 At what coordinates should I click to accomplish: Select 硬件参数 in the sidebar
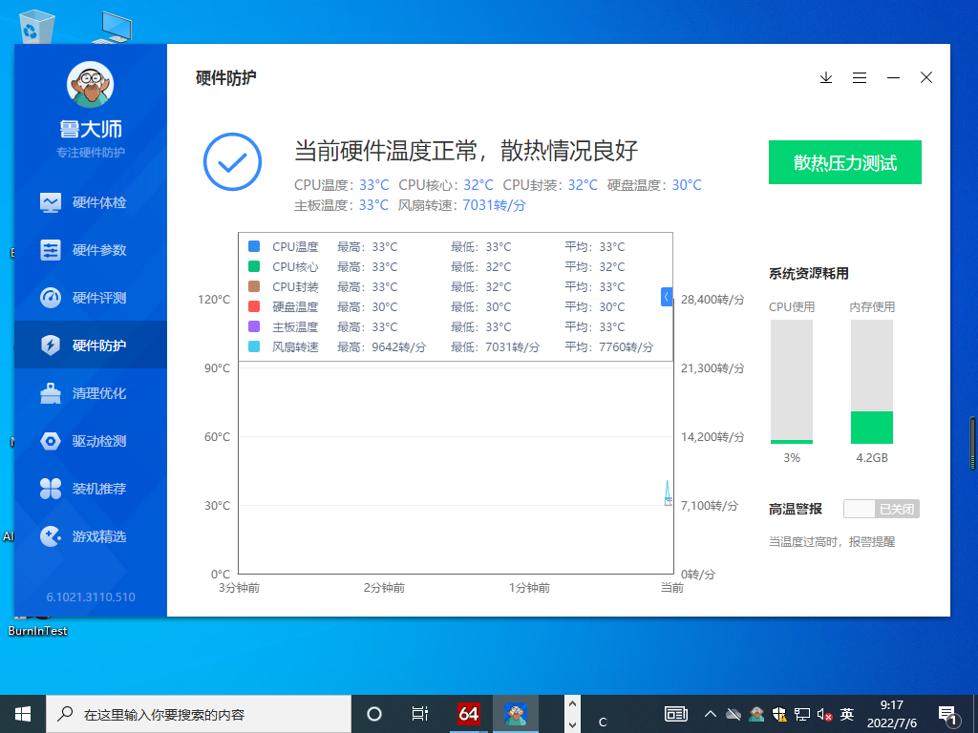click(90, 250)
